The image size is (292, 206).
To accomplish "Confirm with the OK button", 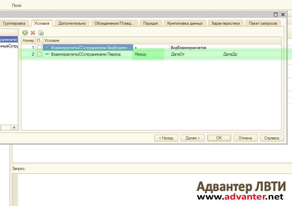I will point(219,138).
